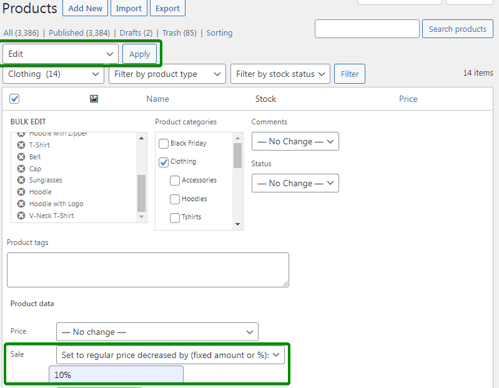Click the bulk edit products list scrollbar
The image size is (499, 388).
coord(142,193)
